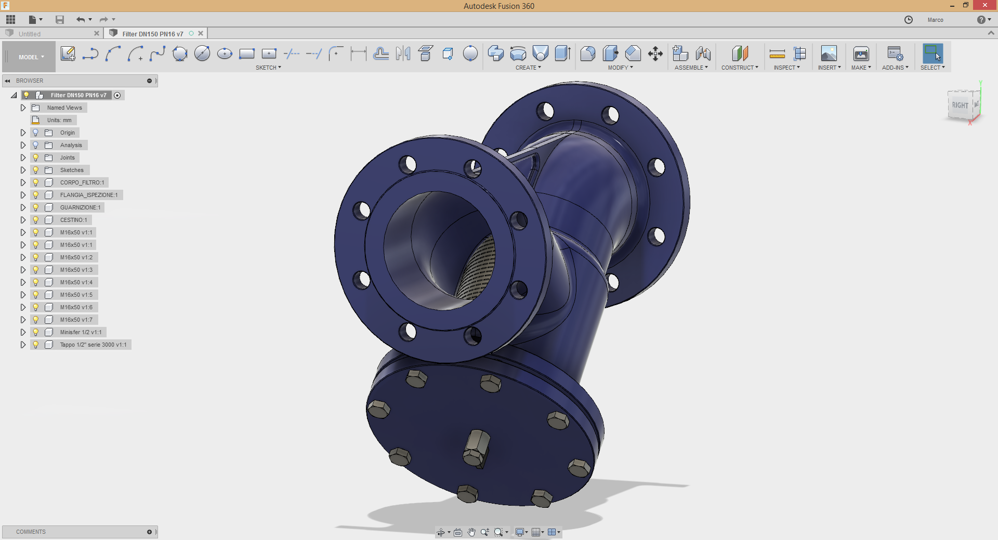Viewport: 998px width, 540px height.
Task: Toggle Tapp 1/2" serie 3000 visibility
Action: point(36,345)
